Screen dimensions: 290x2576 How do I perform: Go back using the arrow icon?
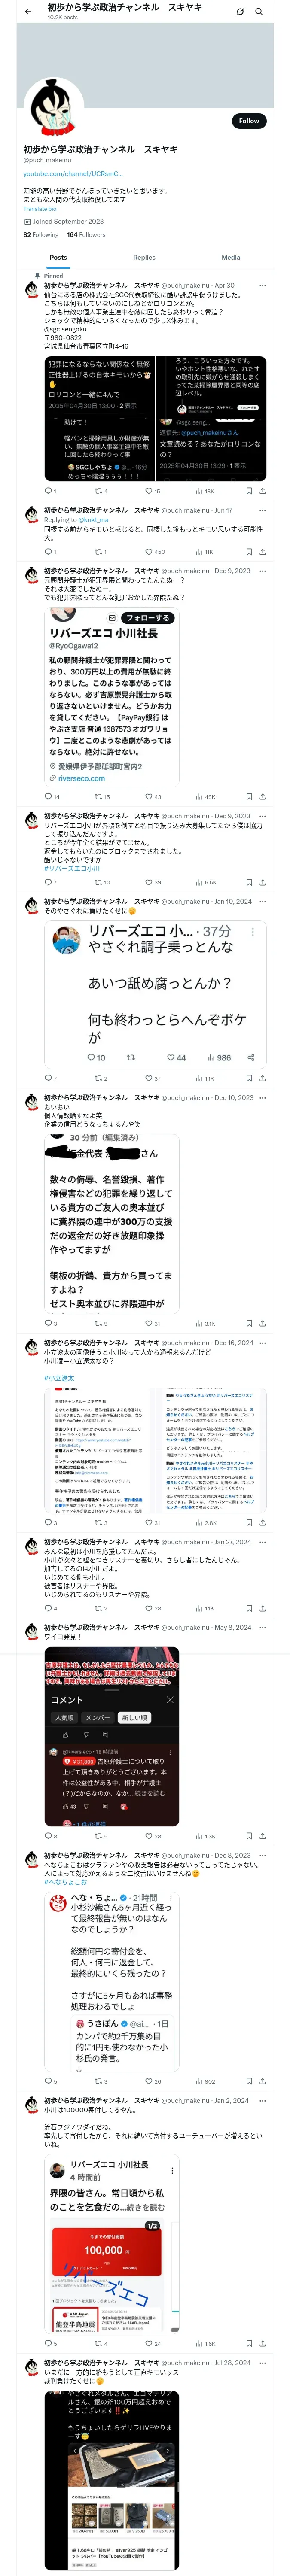click(28, 11)
